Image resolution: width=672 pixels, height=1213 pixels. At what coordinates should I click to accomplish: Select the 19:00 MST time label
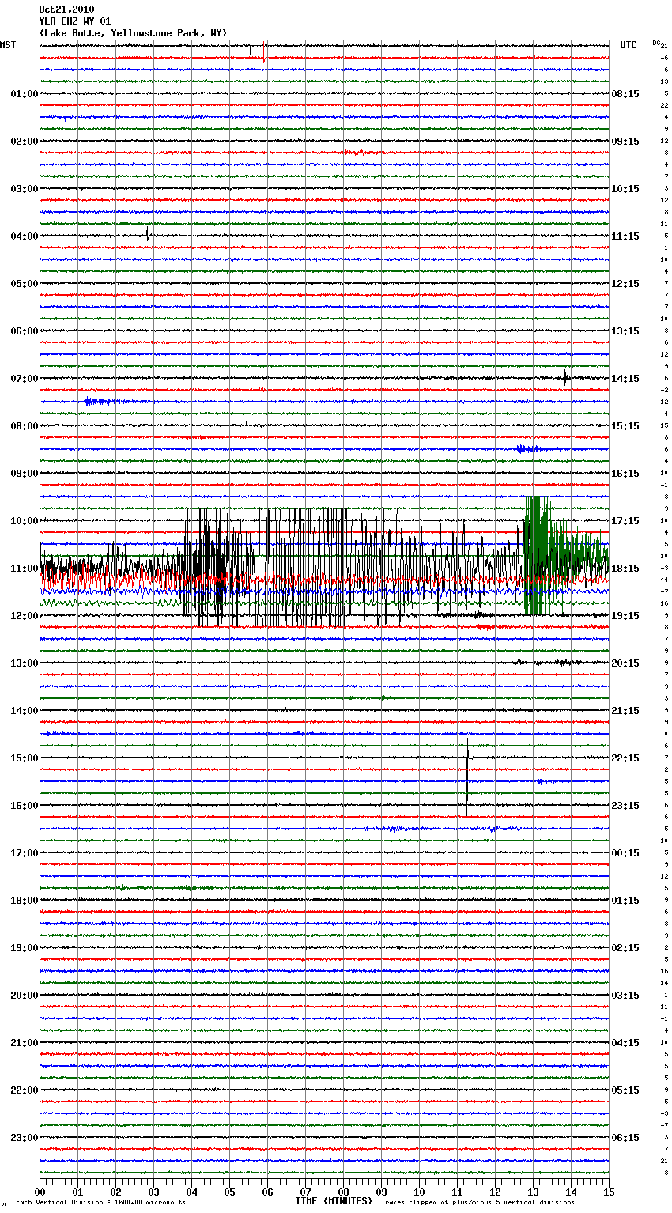pos(25,948)
